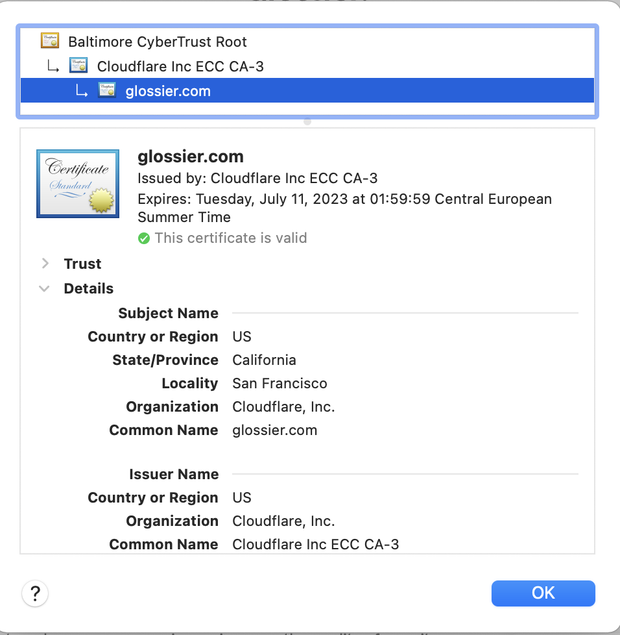620x635 pixels.
Task: Confirm the dialog with OK
Action: [543, 593]
